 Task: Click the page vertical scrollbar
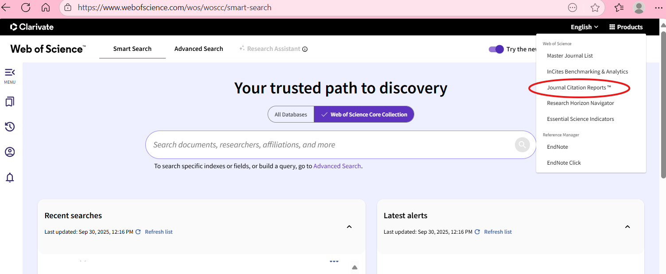pos(662,106)
